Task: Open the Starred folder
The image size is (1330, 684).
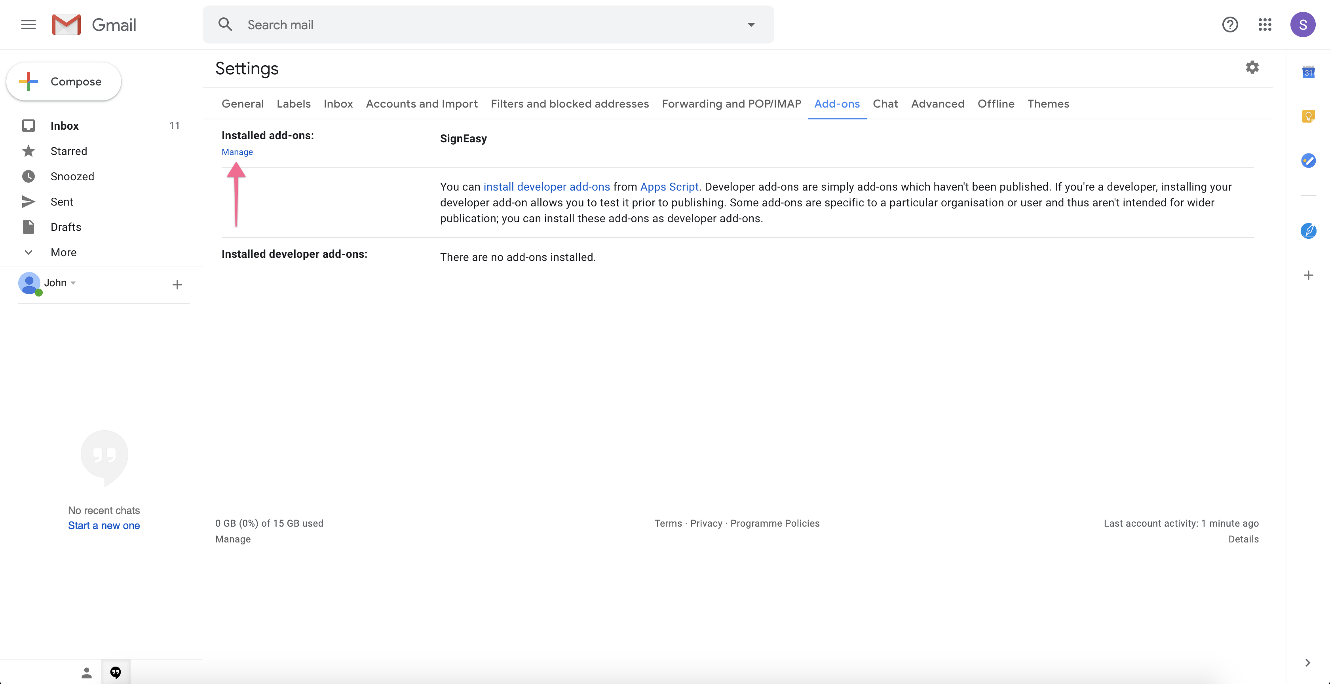Action: [x=68, y=151]
